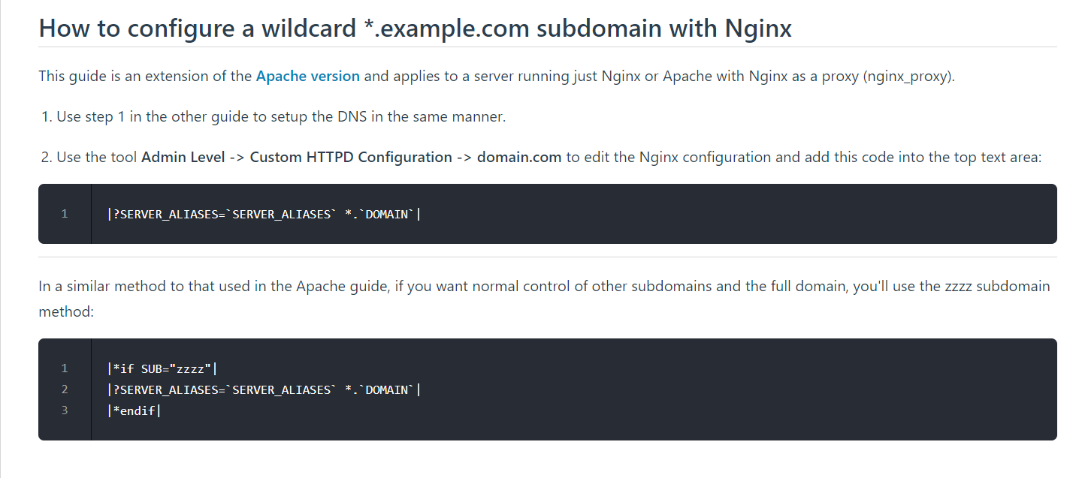Click the bold Admin Level text
This screenshot has height=478, width=1079.
coord(183,158)
